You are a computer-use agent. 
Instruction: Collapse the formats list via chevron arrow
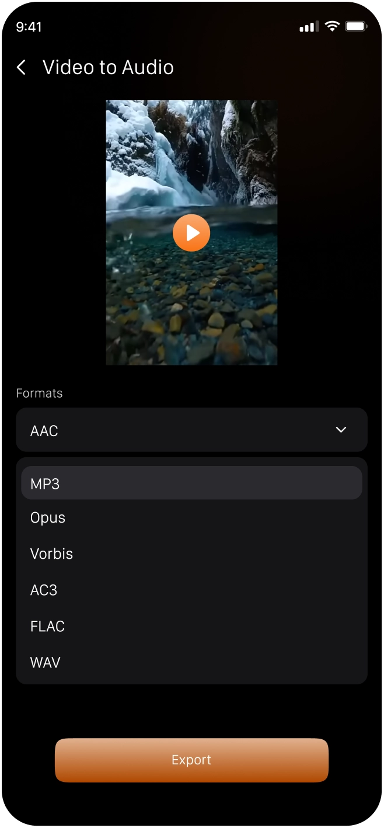341,430
